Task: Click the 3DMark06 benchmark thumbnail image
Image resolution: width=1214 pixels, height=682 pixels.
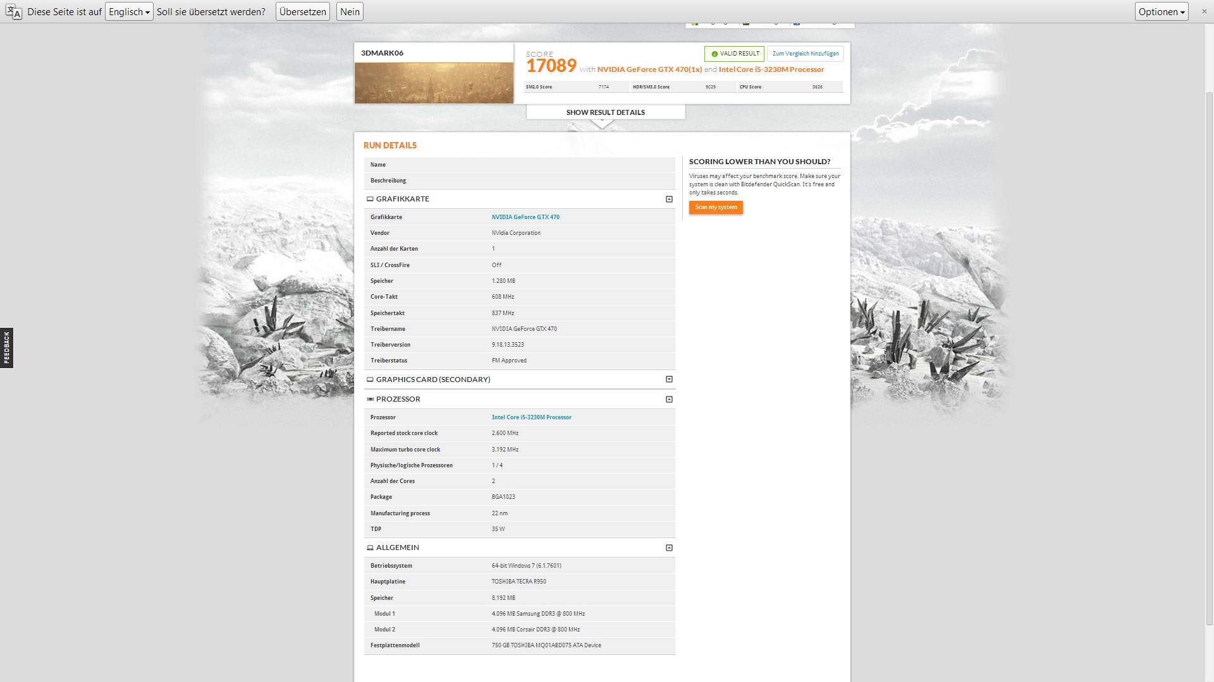Action: (434, 83)
